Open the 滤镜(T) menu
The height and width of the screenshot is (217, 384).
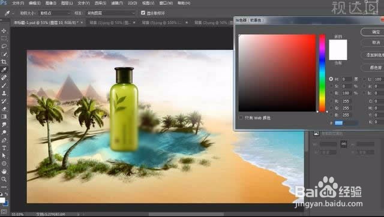click(117, 3)
